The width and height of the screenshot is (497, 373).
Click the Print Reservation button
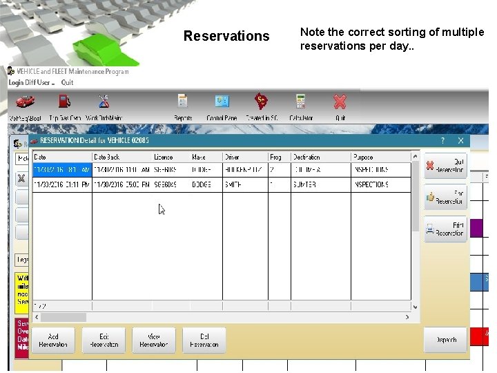click(445, 229)
